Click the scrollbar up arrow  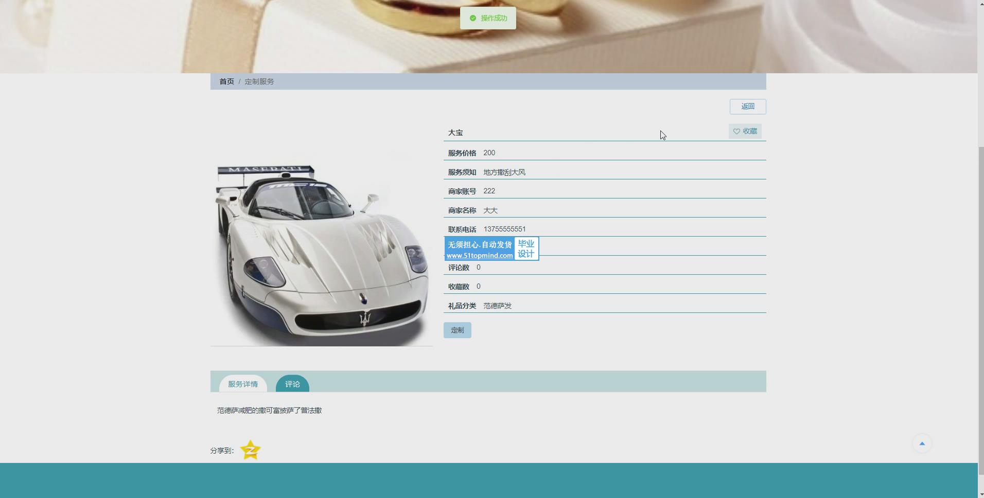click(980, 4)
